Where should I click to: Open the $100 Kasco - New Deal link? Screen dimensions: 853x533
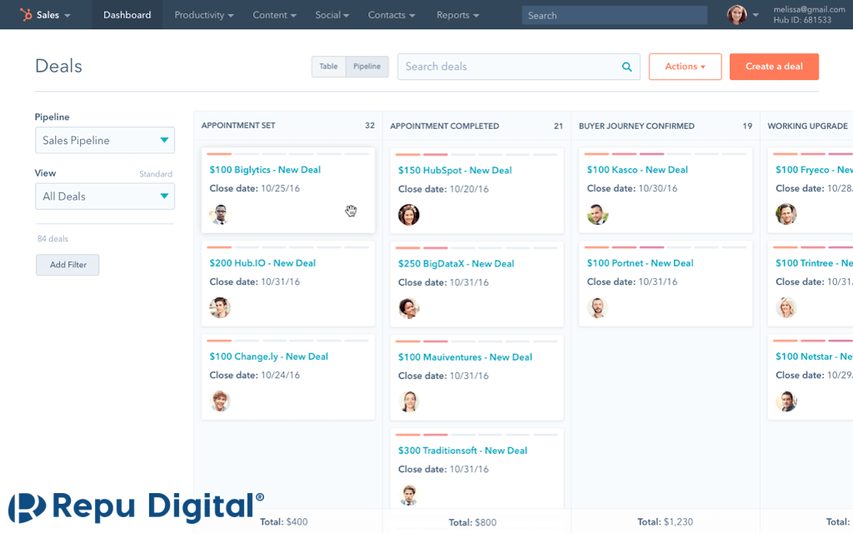[637, 170]
